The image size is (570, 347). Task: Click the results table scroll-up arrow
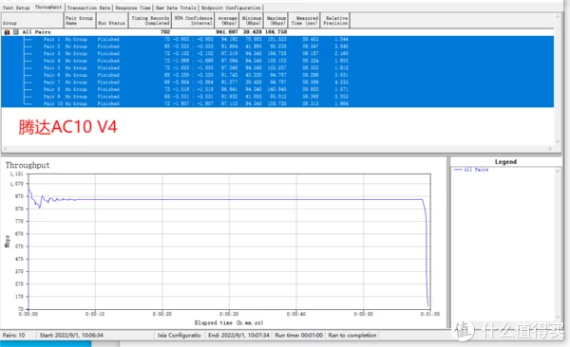coord(558,16)
